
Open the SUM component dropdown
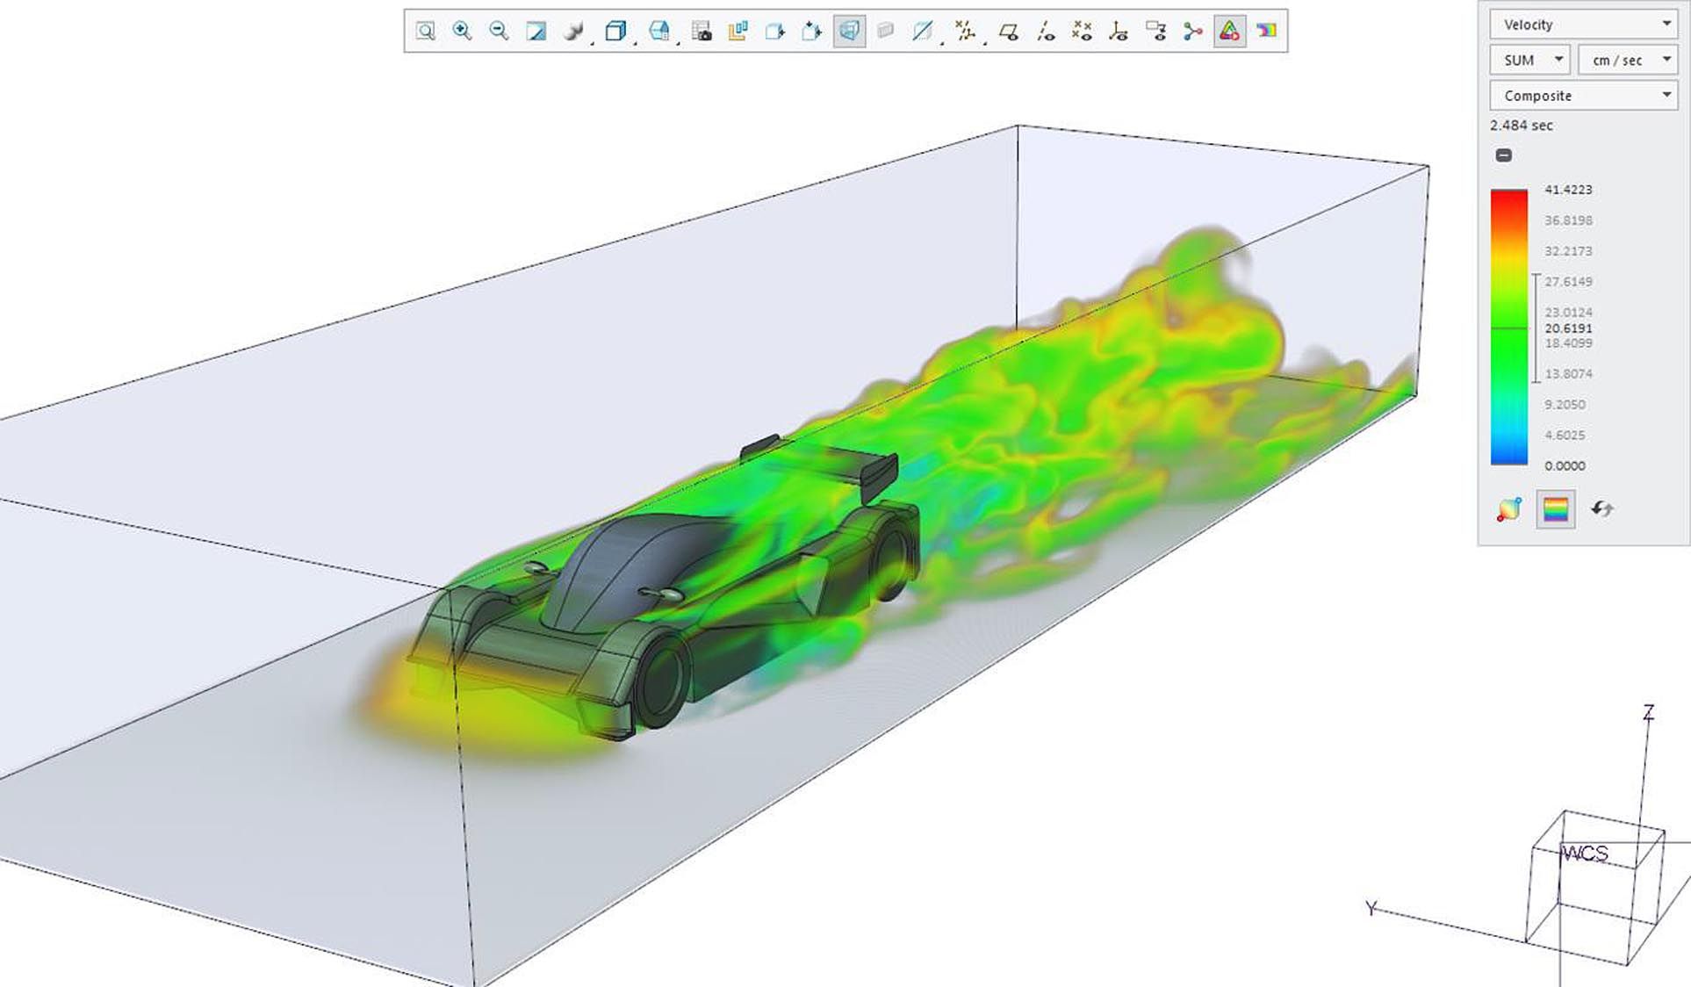(1530, 60)
